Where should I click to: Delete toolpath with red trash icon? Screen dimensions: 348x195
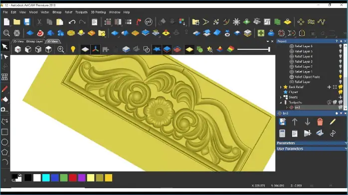click(320, 122)
